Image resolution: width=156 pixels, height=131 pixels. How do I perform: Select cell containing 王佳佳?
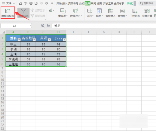click(13, 64)
